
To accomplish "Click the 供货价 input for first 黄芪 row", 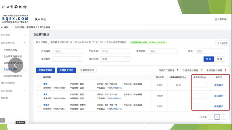I will coord(200,85).
